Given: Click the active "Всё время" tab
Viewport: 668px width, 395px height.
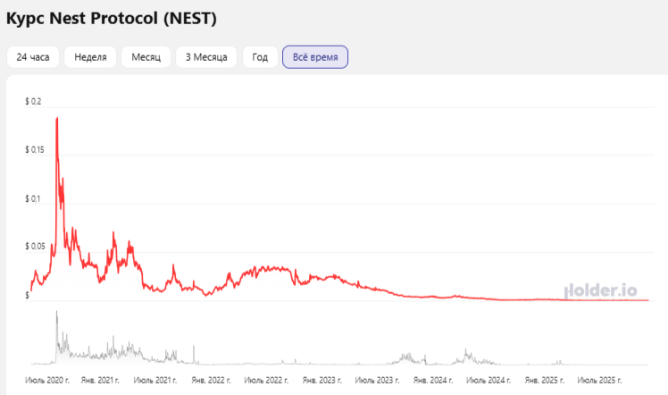Looking at the screenshot, I should coord(315,57).
